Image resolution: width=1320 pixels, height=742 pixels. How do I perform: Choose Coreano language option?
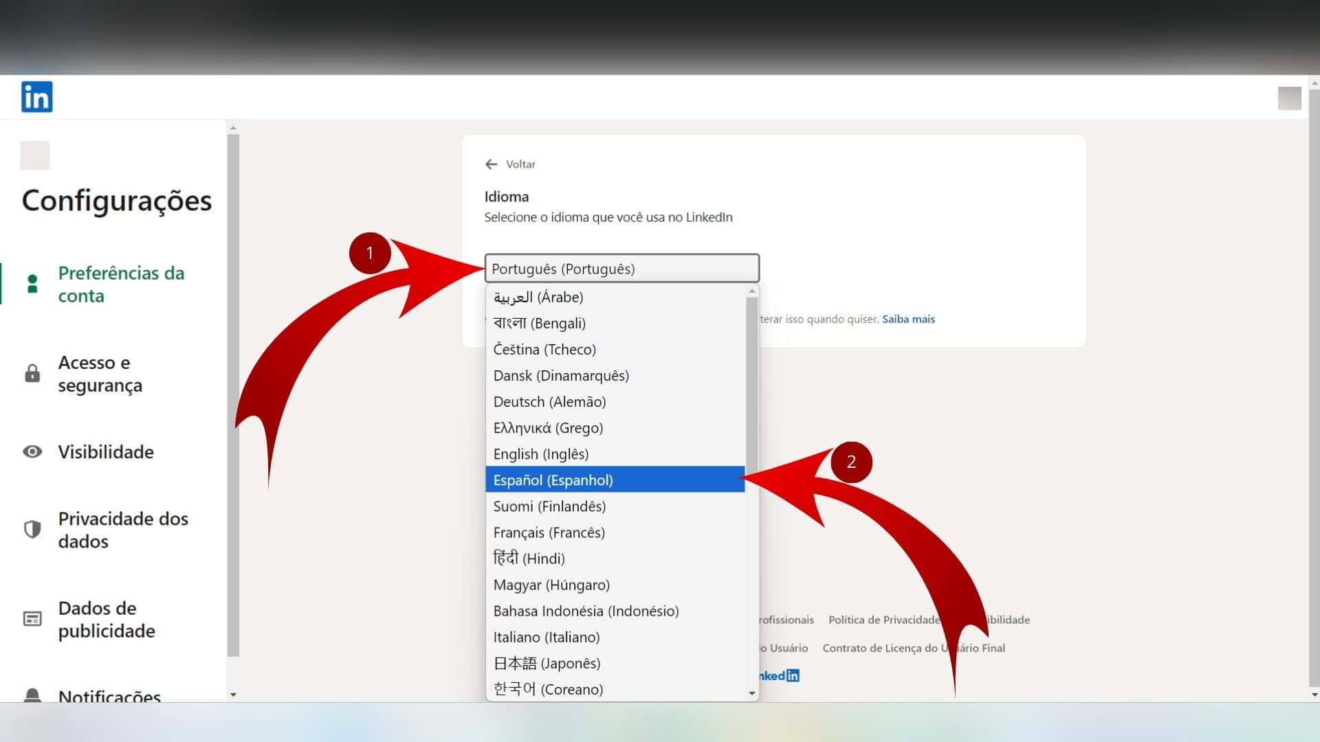615,689
